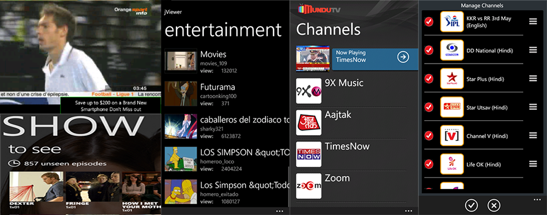Screen dimensions: 547x215
Task: Select the Star Plus logo icon
Action: [x=452, y=78]
